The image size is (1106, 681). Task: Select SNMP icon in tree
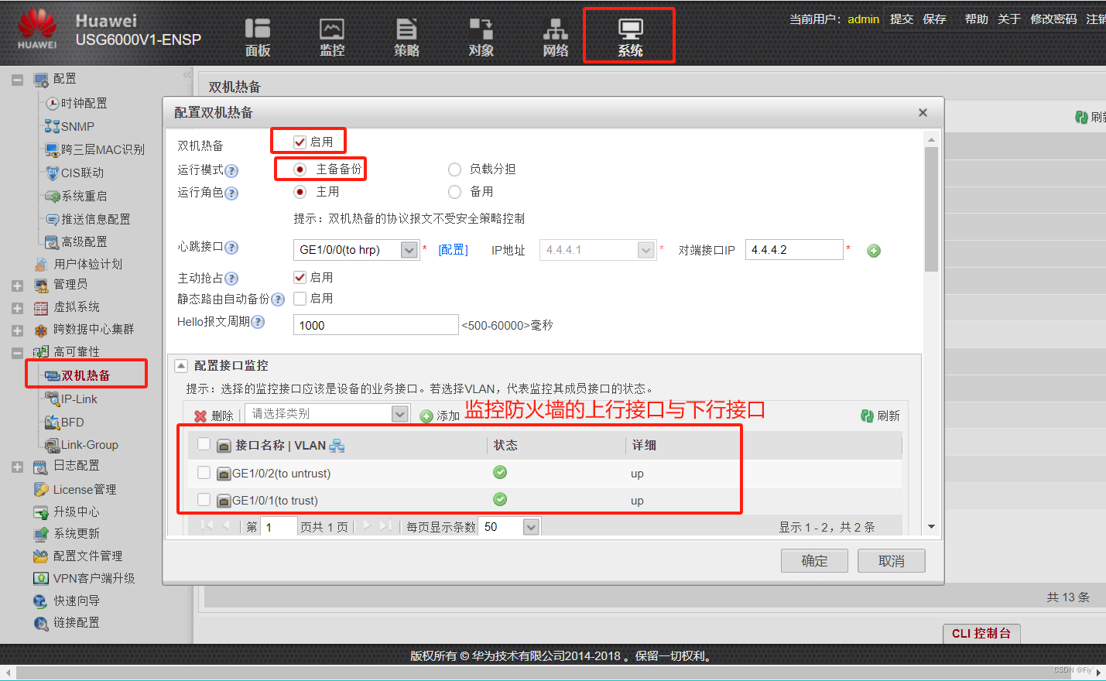click(53, 126)
